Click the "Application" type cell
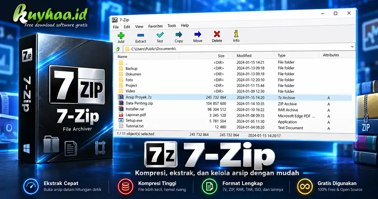378x199 pixels. pyautogui.click(x=287, y=122)
